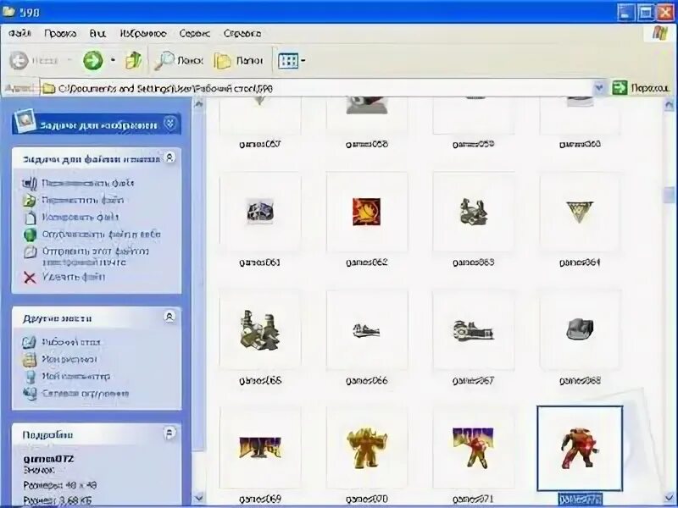Open the Файл menu
678x508 pixels.
click(x=19, y=34)
